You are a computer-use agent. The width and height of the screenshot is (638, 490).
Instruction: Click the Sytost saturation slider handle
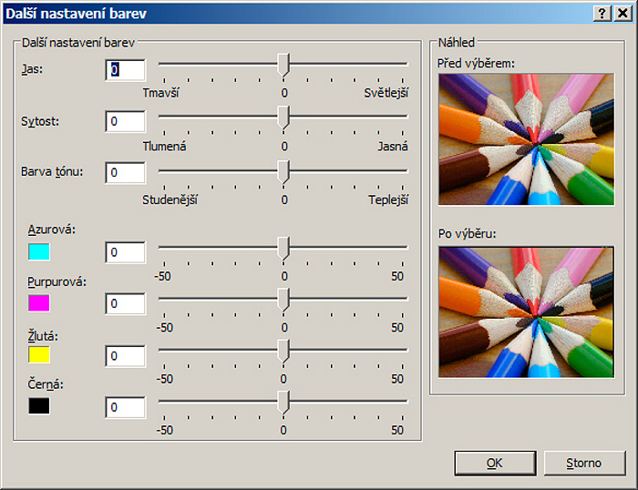click(283, 117)
